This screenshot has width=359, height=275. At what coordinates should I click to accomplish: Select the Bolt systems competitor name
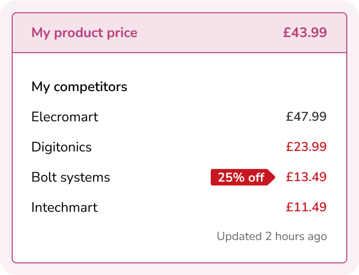click(x=71, y=178)
